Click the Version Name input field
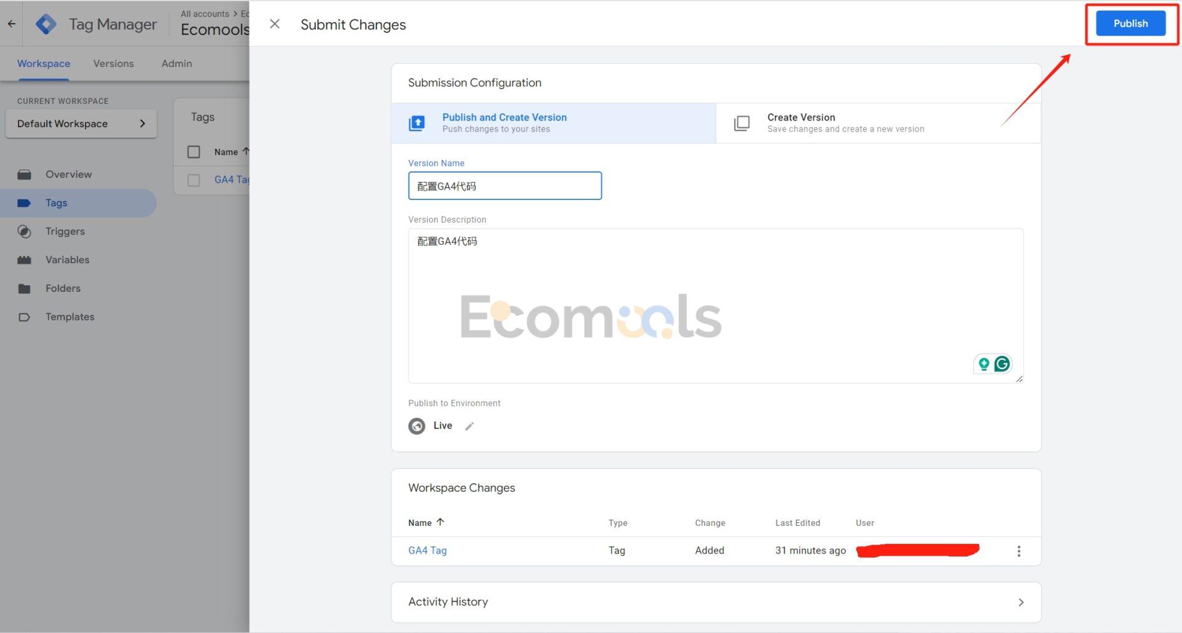The image size is (1182, 633). tap(505, 186)
